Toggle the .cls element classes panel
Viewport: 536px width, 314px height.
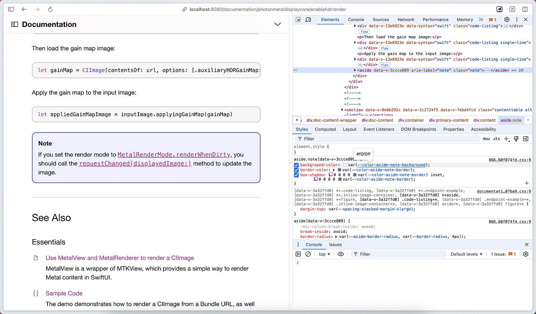point(496,139)
